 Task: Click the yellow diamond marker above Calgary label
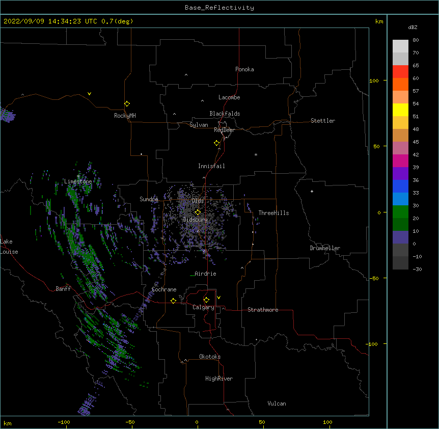pyautogui.click(x=206, y=300)
